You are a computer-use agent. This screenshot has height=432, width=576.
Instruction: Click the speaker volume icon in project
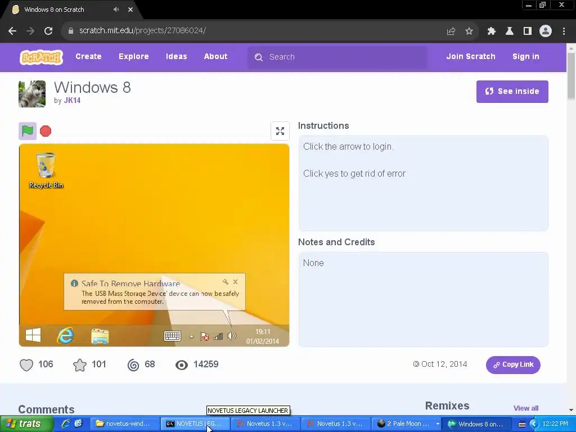[232, 336]
